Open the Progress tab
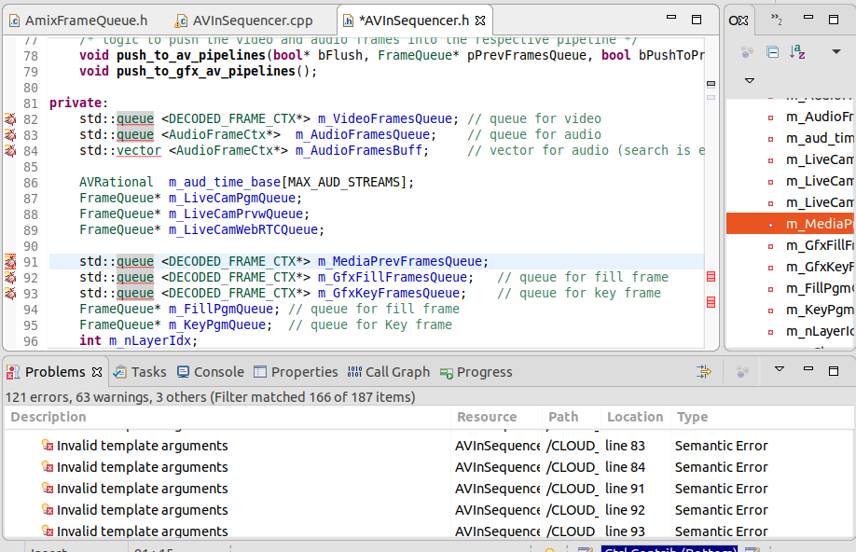Image resolution: width=856 pixels, height=552 pixels. [476, 372]
